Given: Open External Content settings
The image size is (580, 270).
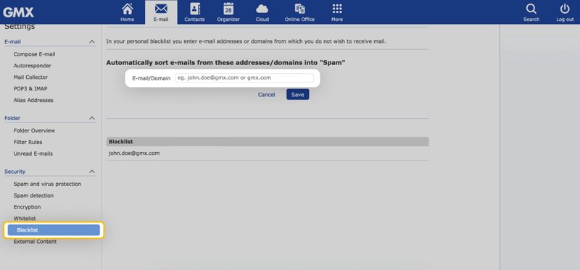Looking at the screenshot, I should coord(35,242).
